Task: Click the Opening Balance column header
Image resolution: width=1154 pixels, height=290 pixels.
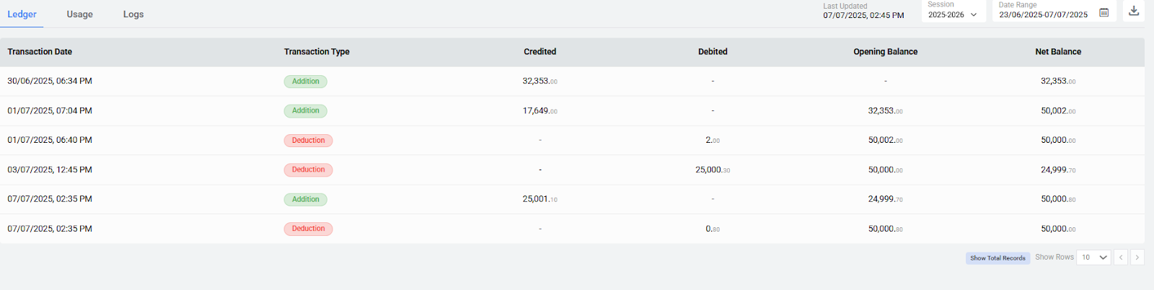Action: coord(885,52)
